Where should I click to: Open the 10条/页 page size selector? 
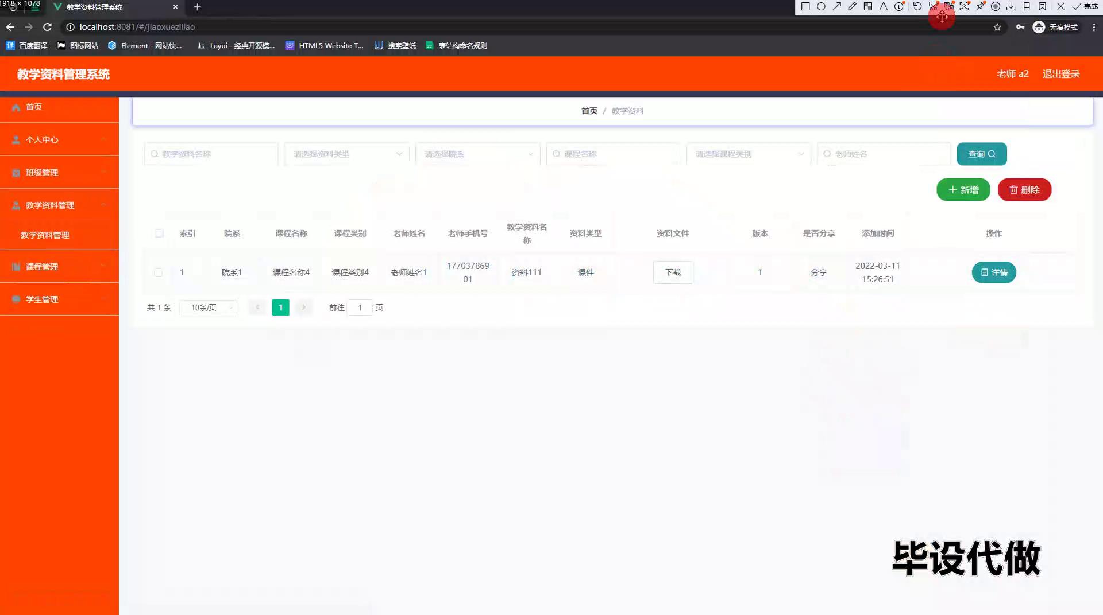tap(208, 308)
